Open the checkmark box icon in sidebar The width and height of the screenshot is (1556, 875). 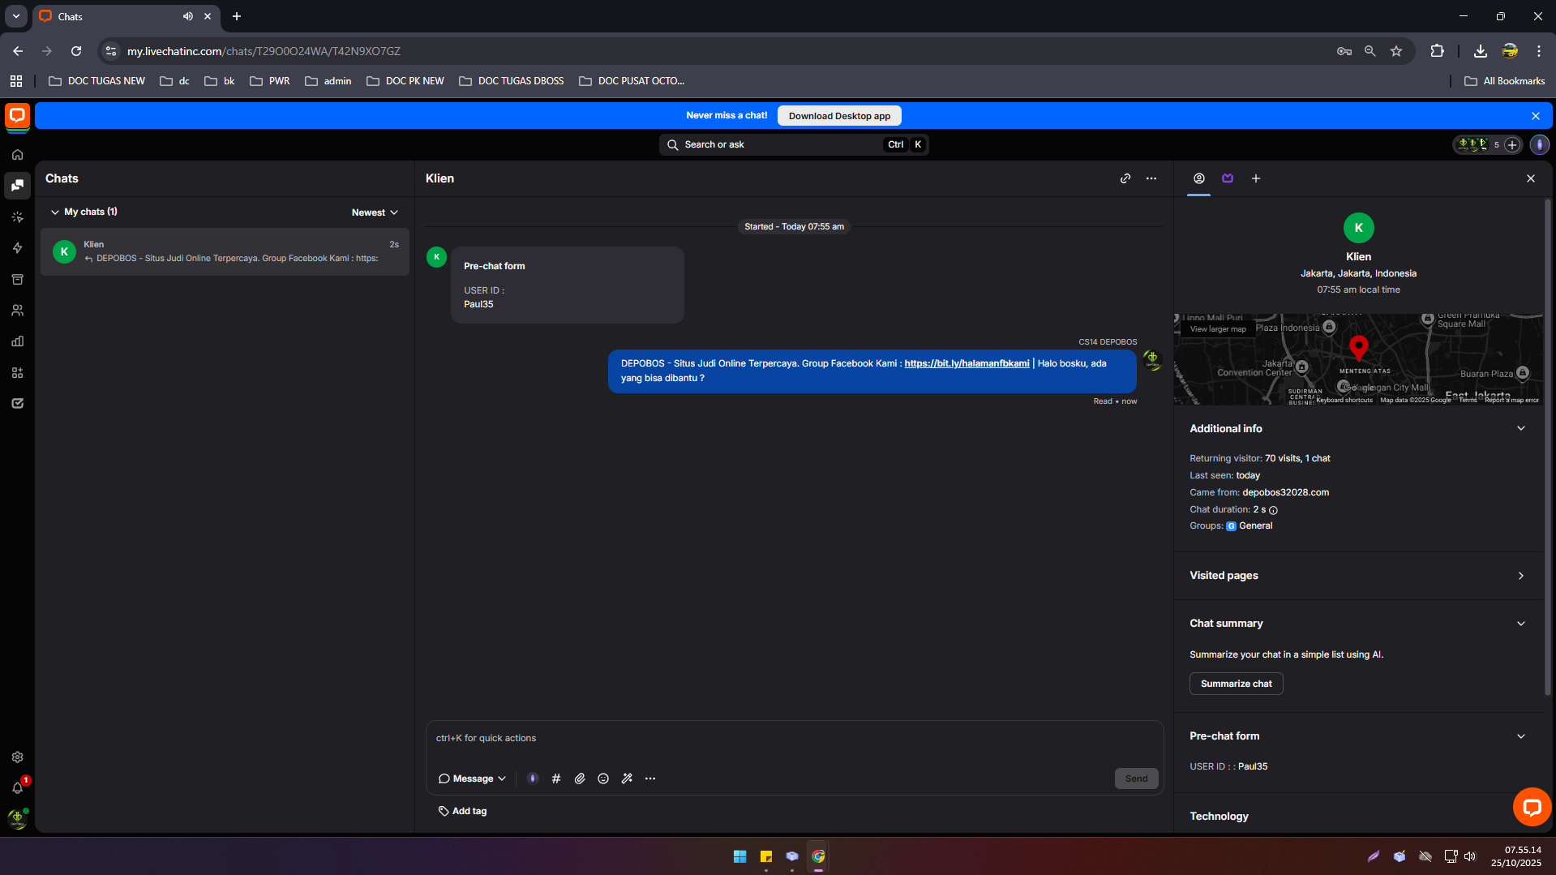17,403
